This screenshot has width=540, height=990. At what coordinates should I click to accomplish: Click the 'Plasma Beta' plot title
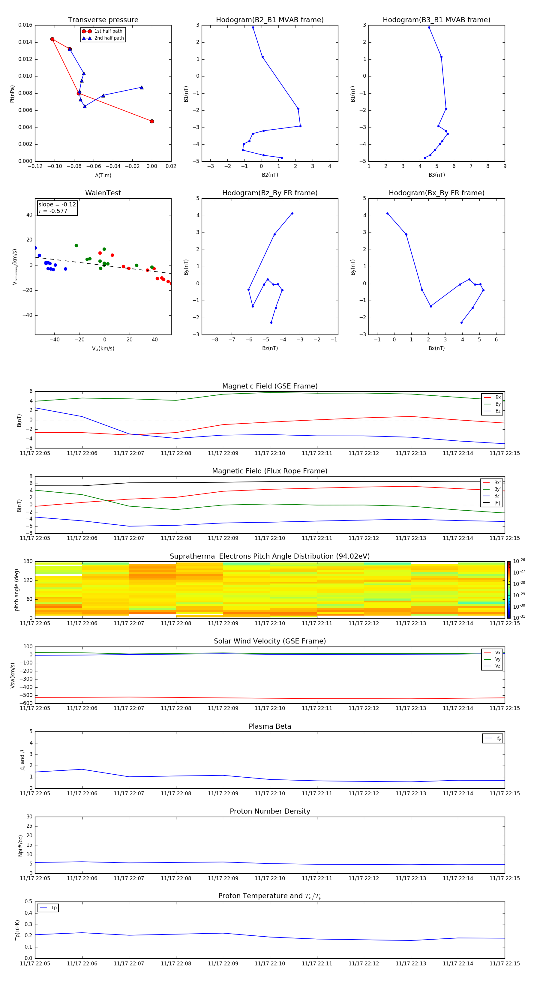[270, 726]
